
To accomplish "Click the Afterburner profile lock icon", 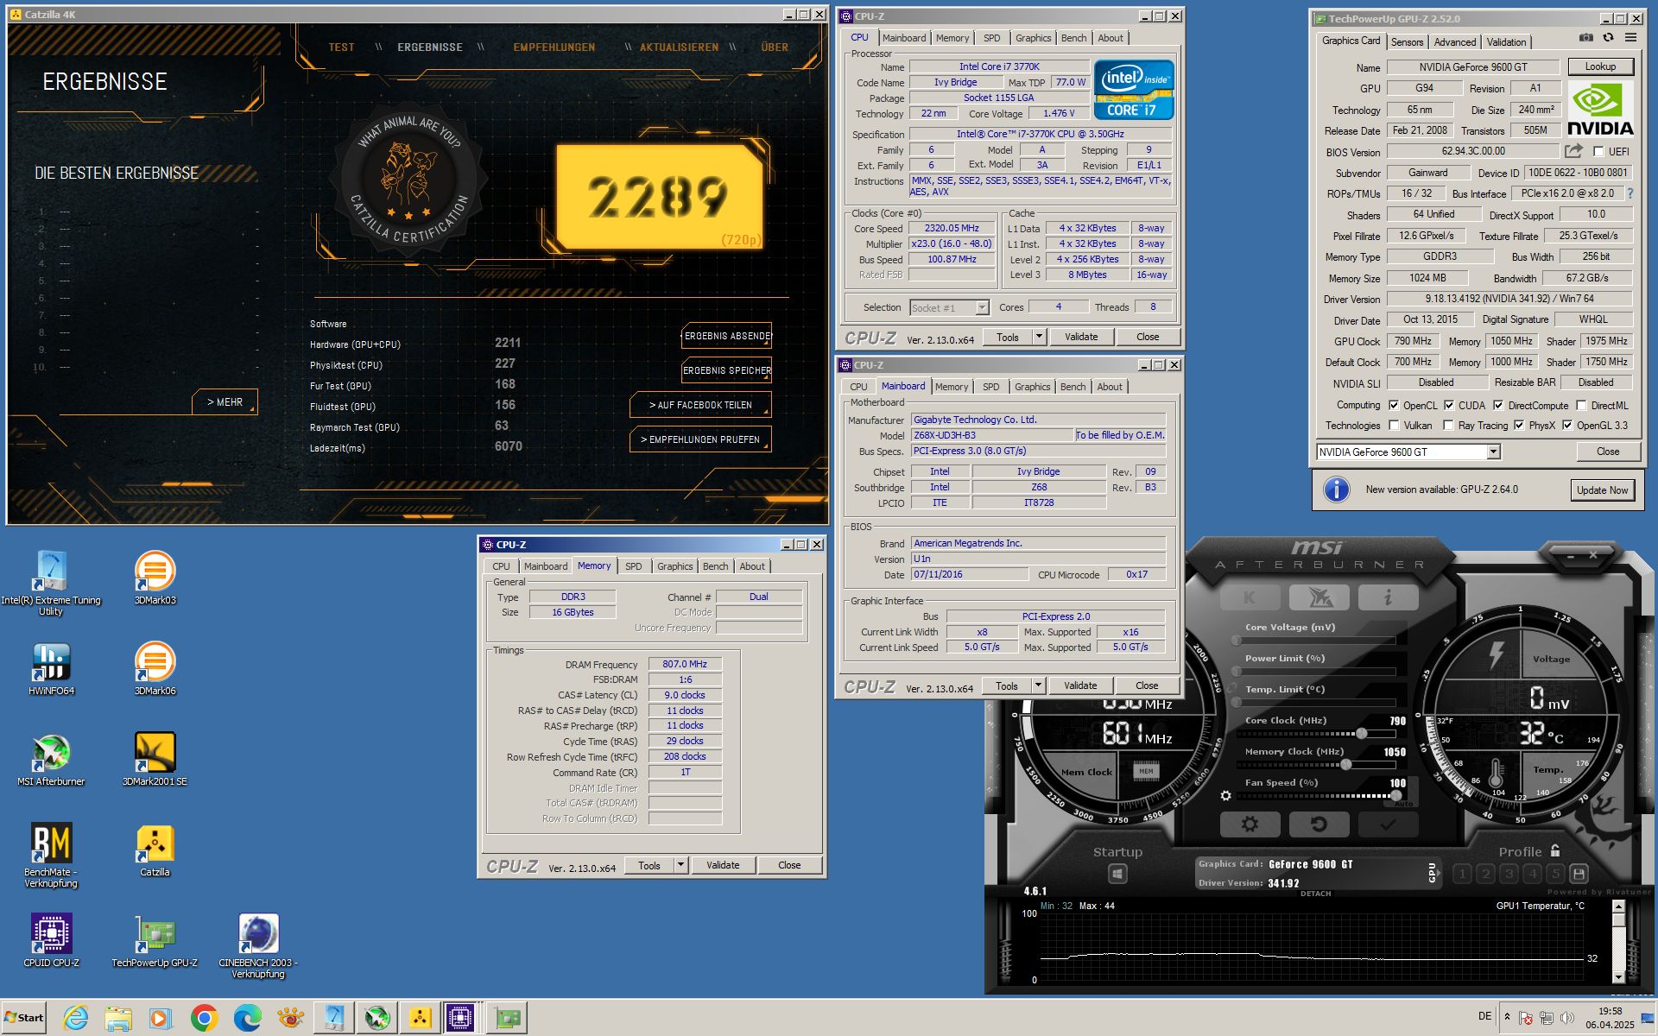I will pyautogui.click(x=1555, y=850).
